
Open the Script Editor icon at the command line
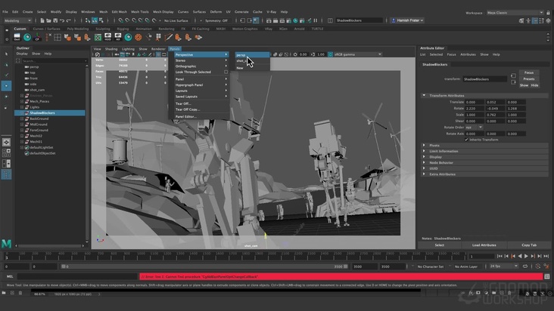[x=547, y=276]
